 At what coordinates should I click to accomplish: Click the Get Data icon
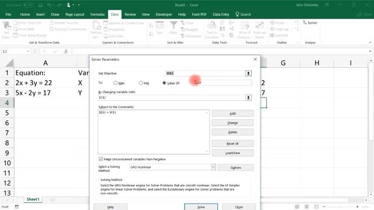coord(6,25)
